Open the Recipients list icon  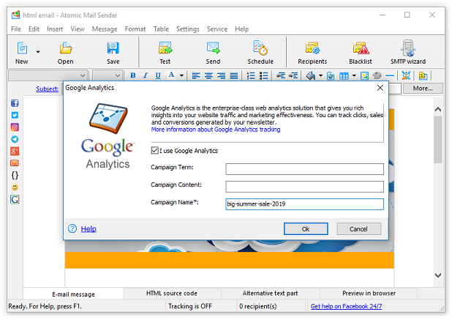click(312, 51)
